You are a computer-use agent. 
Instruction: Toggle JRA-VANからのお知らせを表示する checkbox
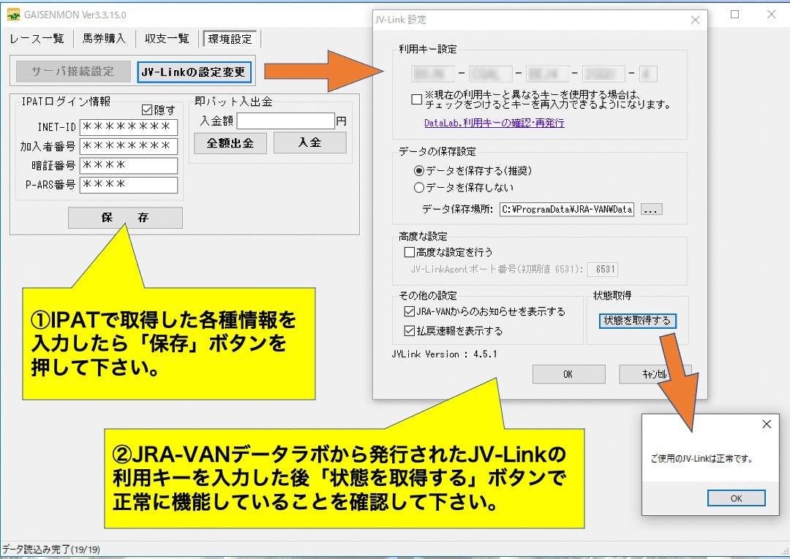coord(410,312)
